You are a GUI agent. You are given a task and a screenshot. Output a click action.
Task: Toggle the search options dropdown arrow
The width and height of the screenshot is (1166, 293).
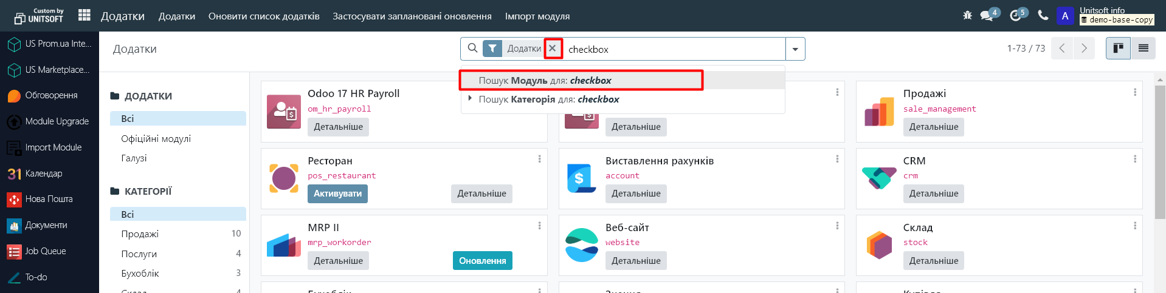tap(795, 49)
